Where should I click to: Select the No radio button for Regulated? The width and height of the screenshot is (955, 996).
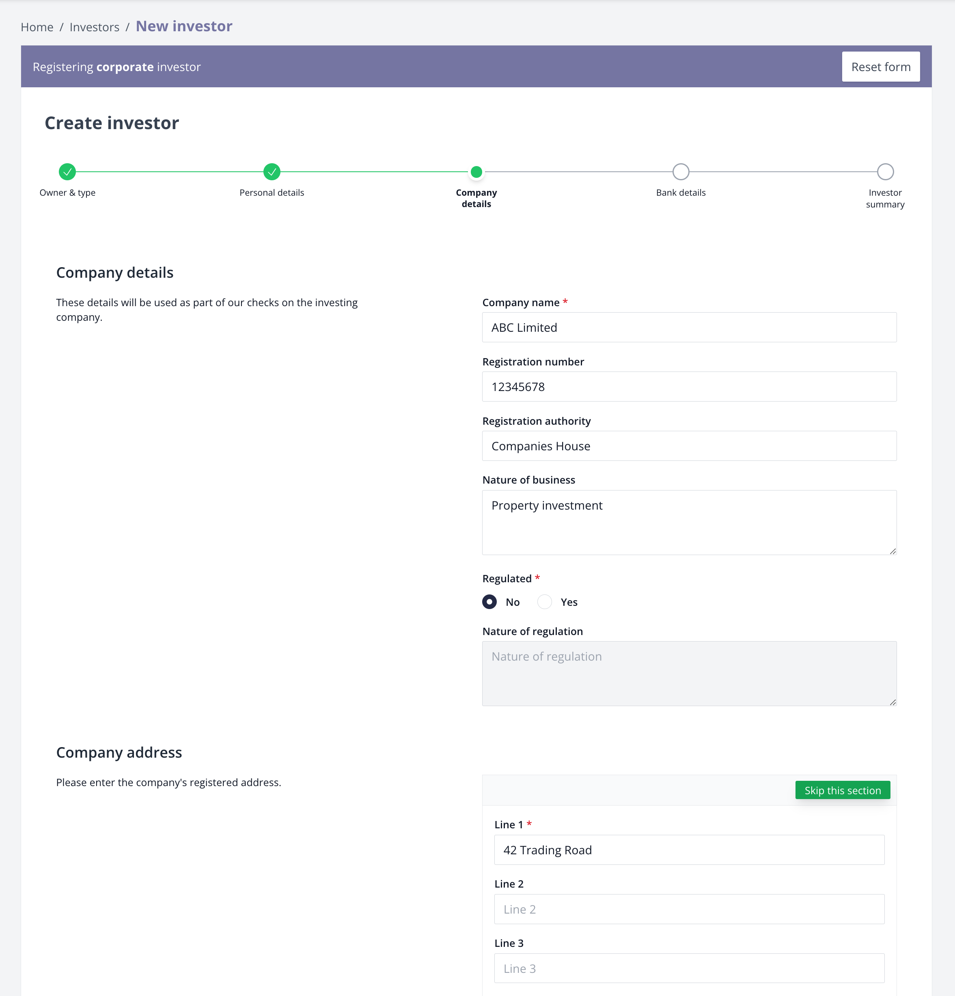pos(489,602)
